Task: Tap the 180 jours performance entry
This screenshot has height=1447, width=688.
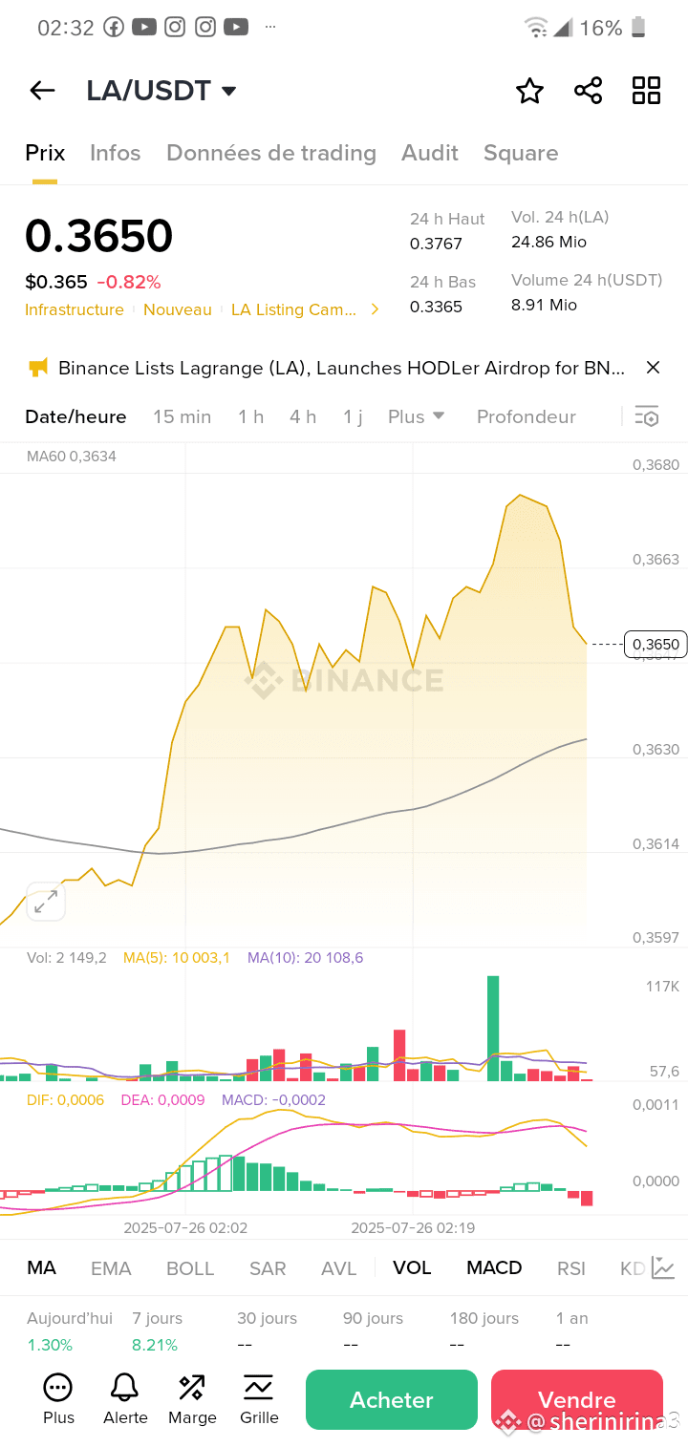Action: [484, 1331]
